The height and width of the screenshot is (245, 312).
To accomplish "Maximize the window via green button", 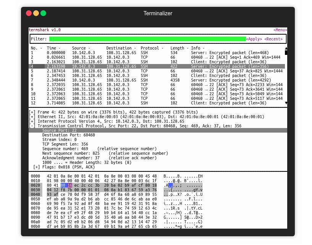I will pyautogui.click(x=43, y=13).
